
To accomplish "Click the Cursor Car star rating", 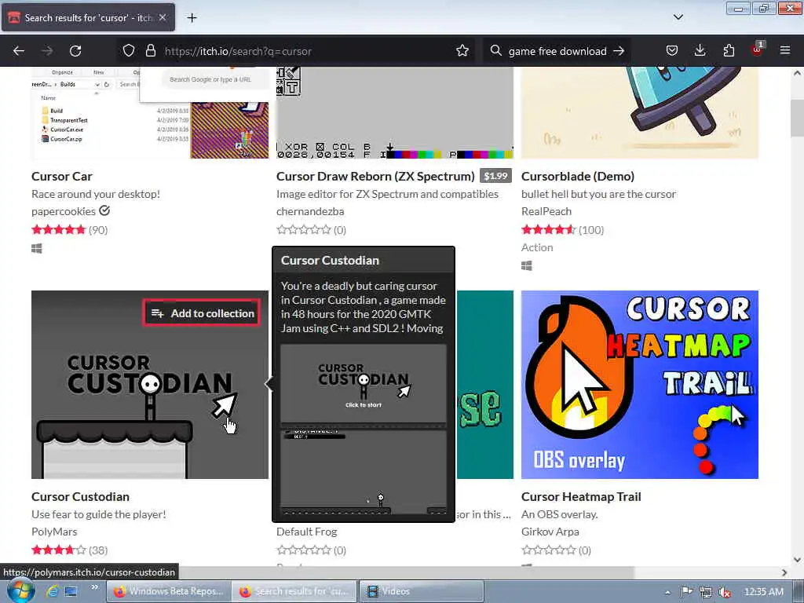I will (58, 230).
